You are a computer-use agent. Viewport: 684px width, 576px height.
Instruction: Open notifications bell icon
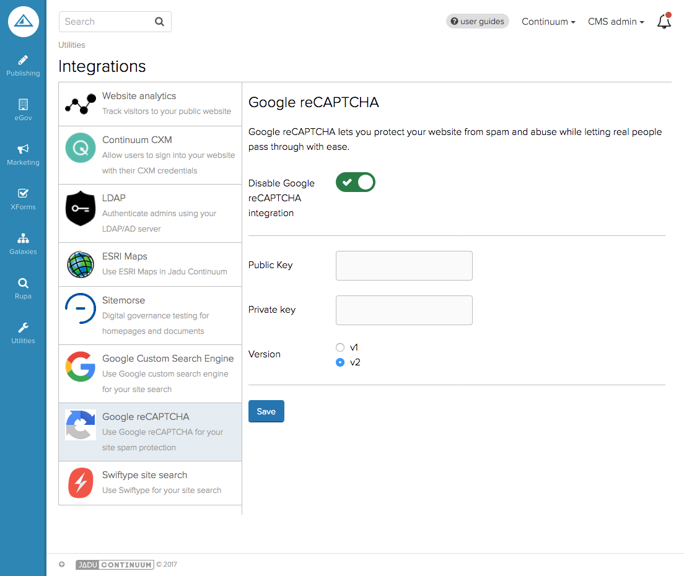click(664, 21)
